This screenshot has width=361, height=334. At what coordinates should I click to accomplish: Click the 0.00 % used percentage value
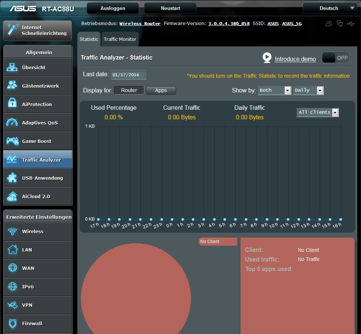coord(114,117)
